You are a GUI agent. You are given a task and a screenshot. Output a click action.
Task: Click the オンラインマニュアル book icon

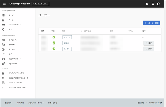point(3,73)
